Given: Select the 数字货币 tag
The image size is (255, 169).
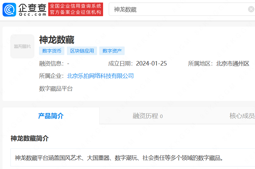Looking at the screenshot, I should (x=52, y=51).
